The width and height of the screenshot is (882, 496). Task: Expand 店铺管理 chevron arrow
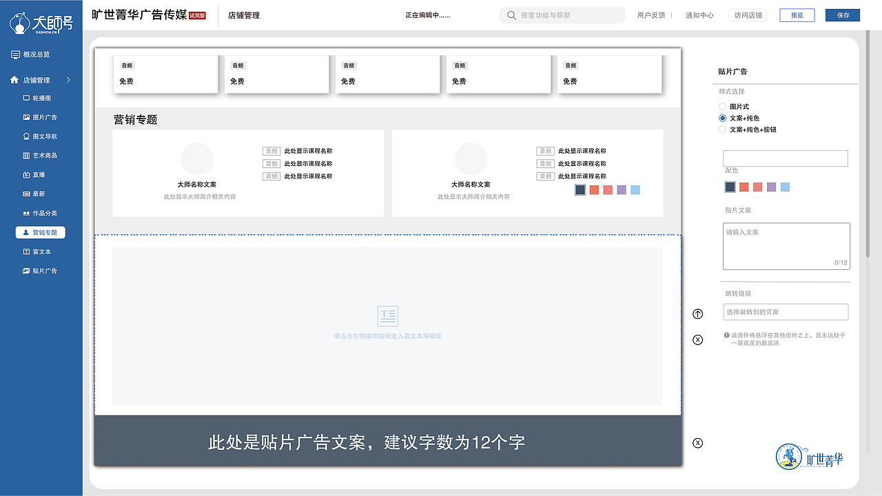click(x=68, y=80)
